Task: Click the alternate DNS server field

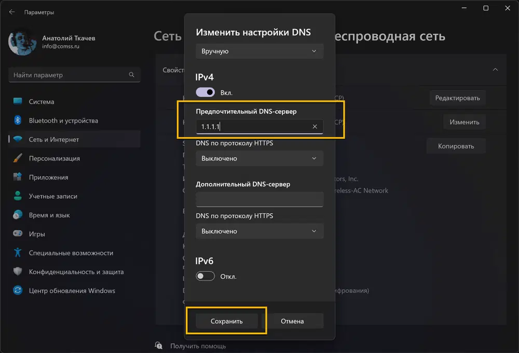Action: coord(259,199)
